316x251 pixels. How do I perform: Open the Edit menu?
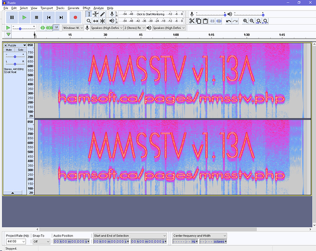[14, 8]
